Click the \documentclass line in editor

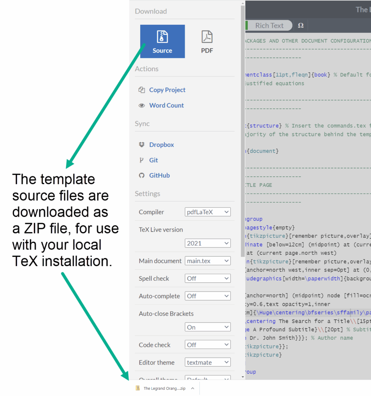pos(308,75)
